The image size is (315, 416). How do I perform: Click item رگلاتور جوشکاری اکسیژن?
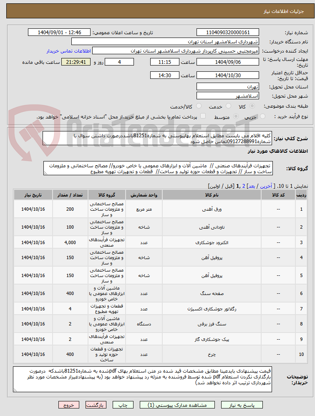(x=212, y=309)
